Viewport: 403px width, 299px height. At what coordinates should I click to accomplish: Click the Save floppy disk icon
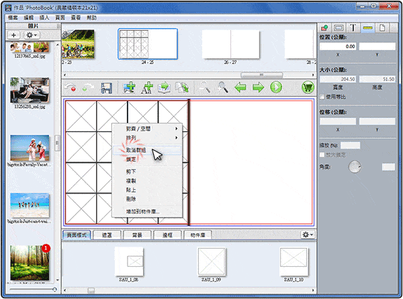point(105,87)
